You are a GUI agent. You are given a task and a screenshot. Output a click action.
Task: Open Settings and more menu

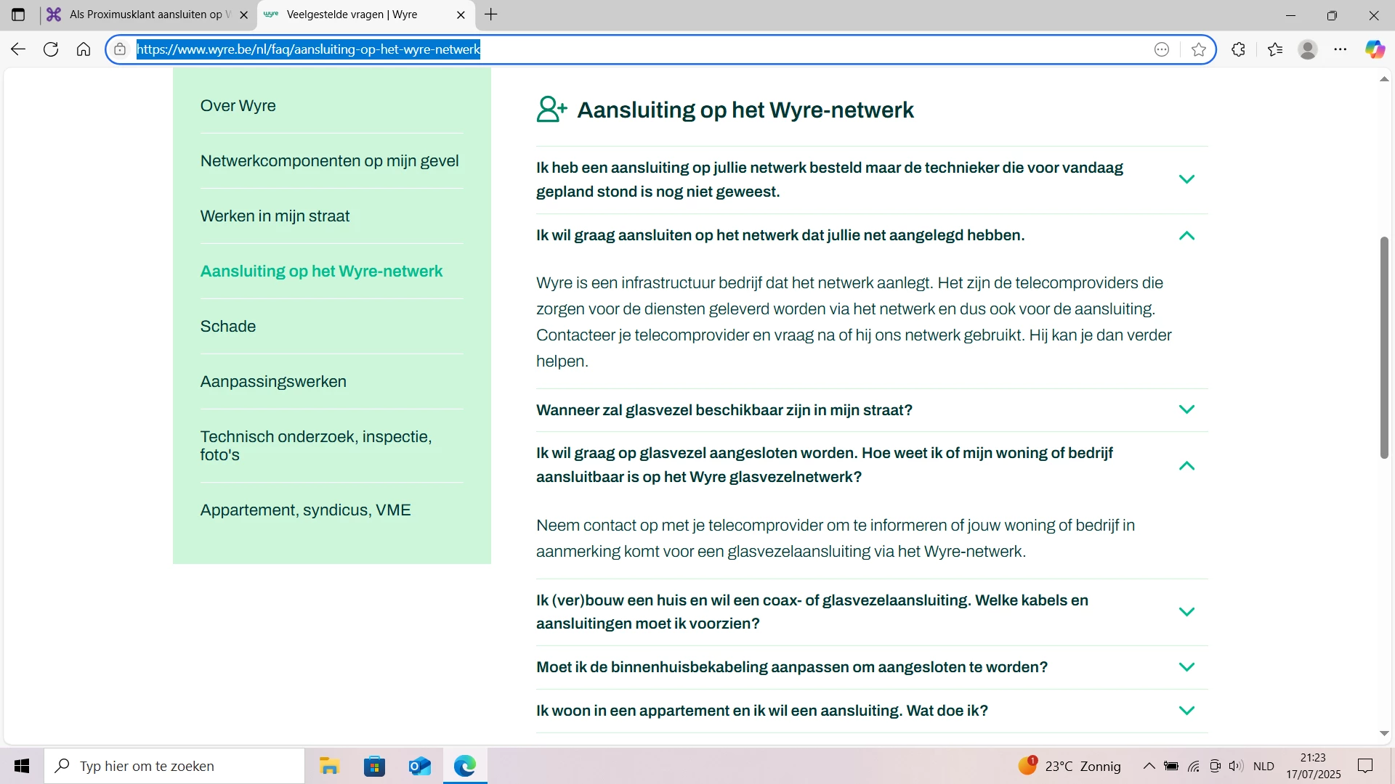tap(1341, 49)
